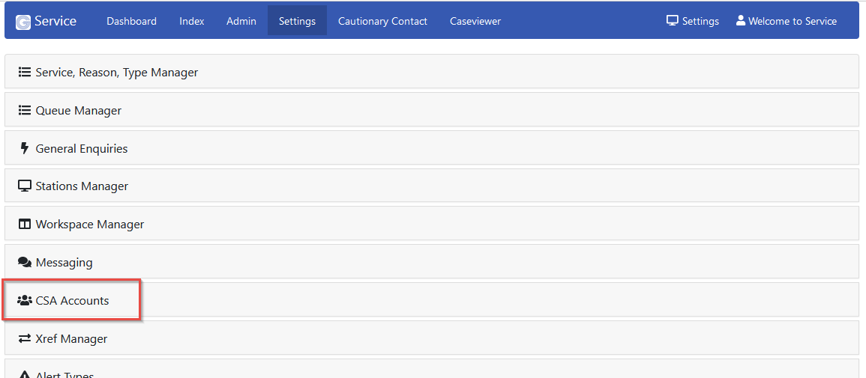
Task: Select the Admin navigation item
Action: point(241,21)
